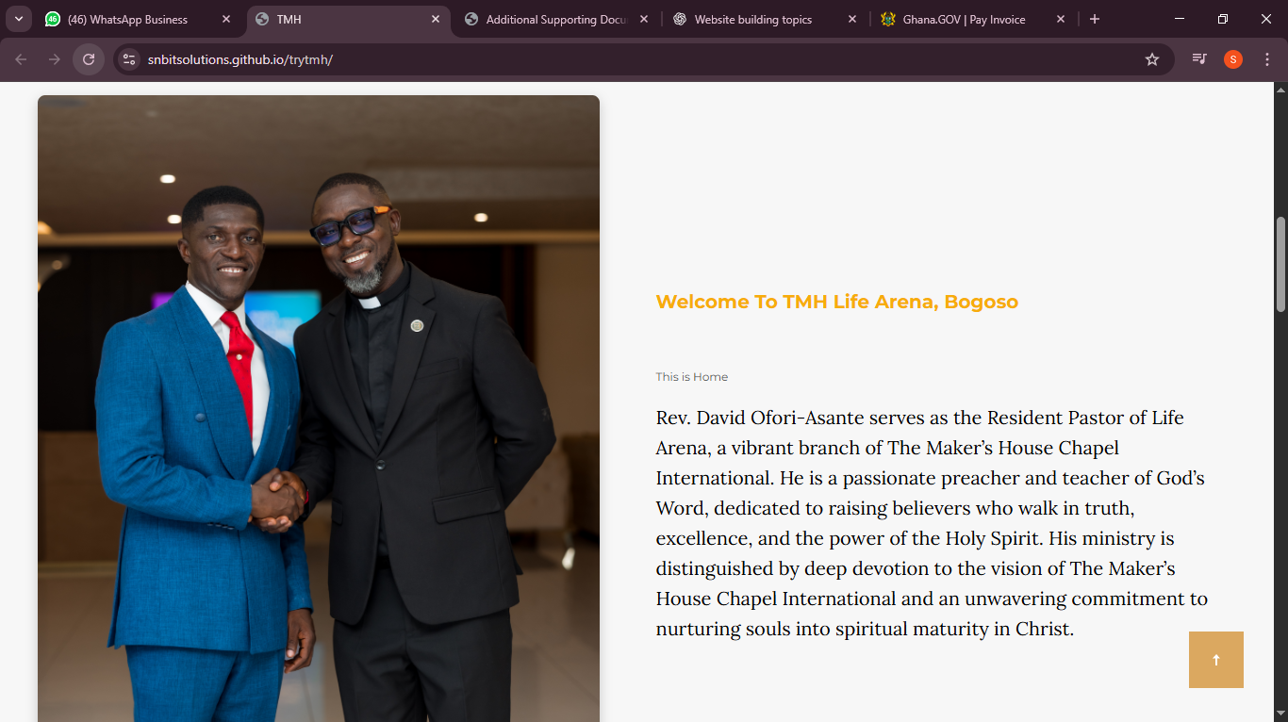Image resolution: width=1288 pixels, height=722 pixels.
Task: Expand the tab search dropdown
Action: [18, 19]
